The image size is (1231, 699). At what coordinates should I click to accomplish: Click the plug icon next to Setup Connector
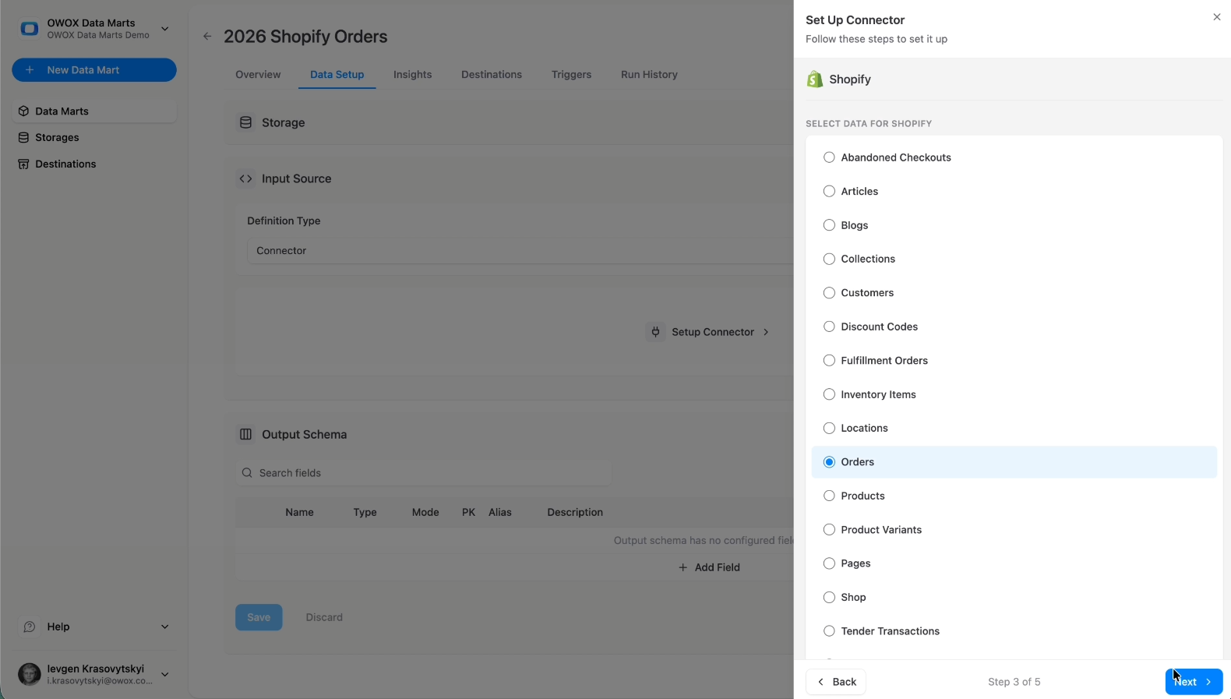(x=655, y=332)
